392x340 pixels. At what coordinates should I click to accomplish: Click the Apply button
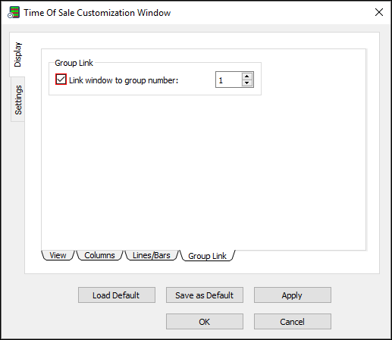tap(293, 295)
